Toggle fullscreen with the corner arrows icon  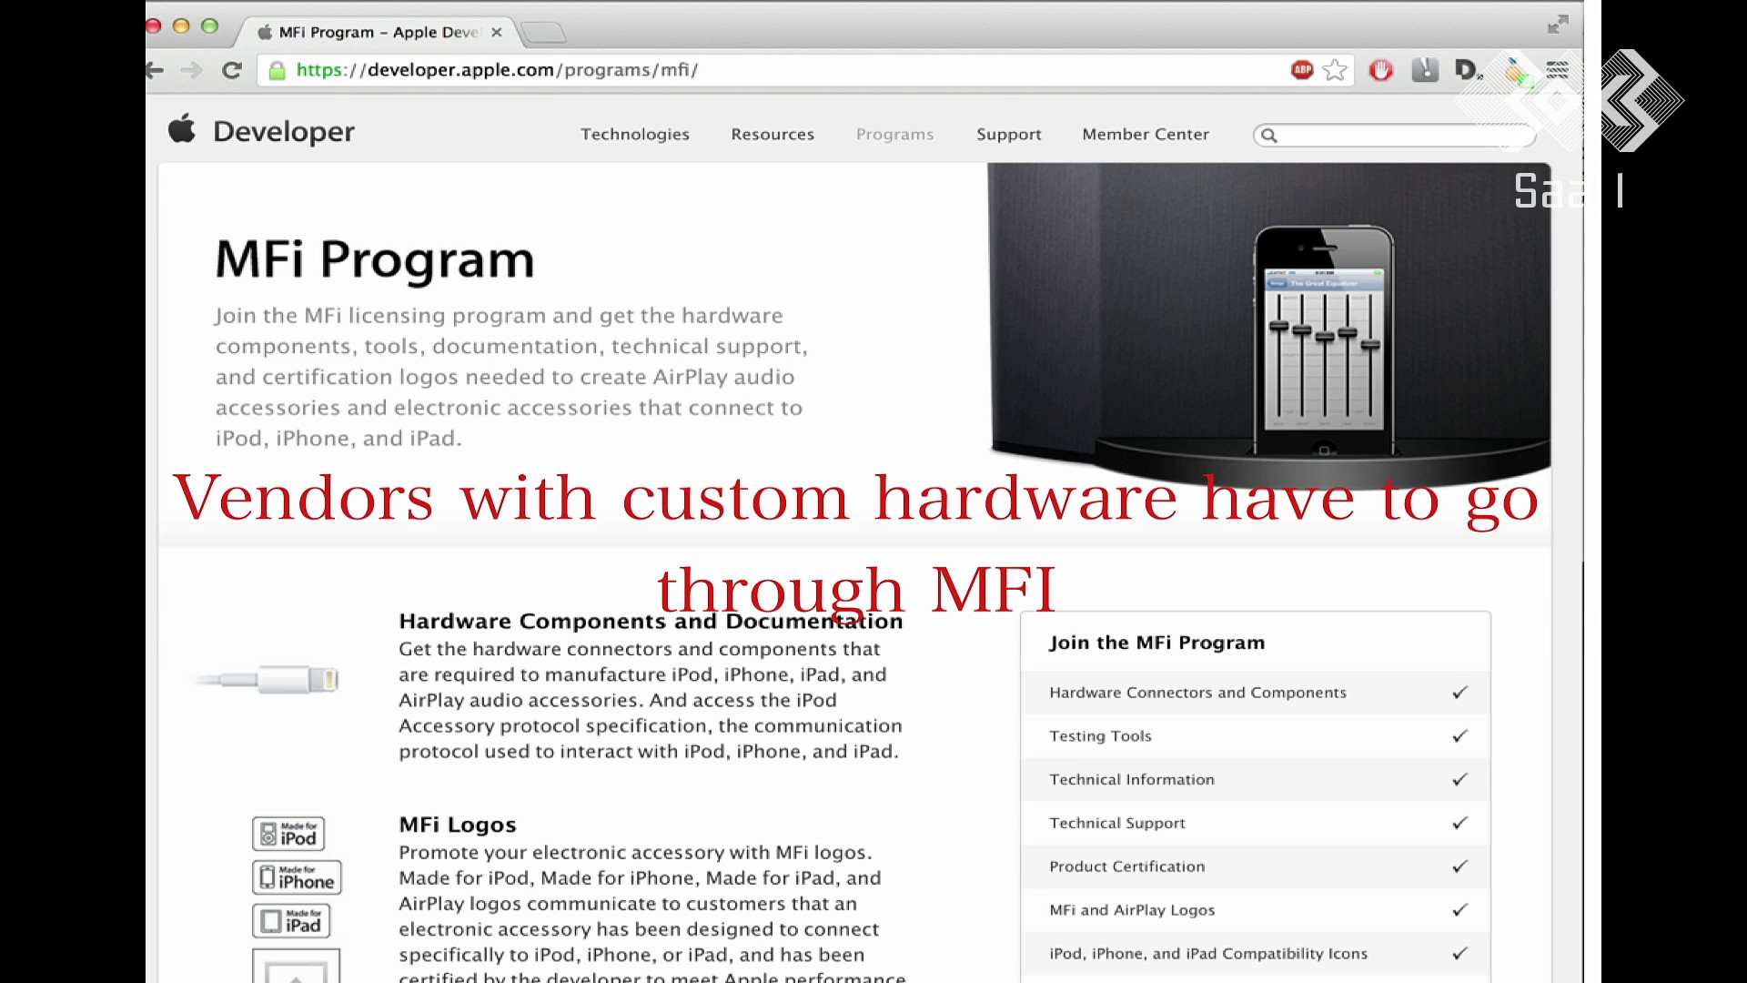(x=1558, y=25)
